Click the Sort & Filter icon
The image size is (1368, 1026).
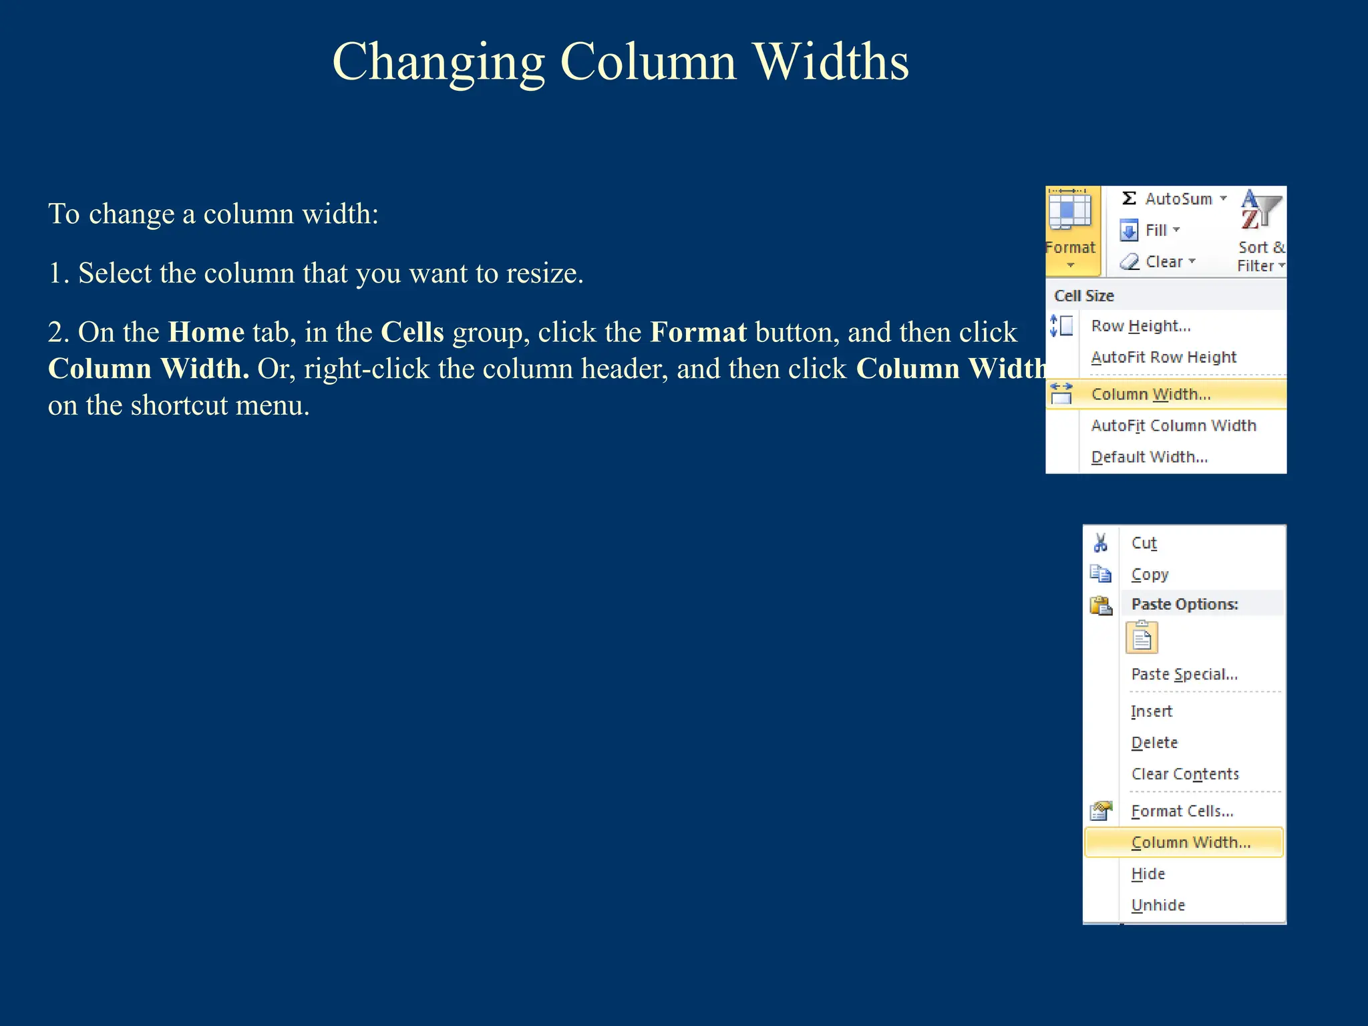point(1261,210)
